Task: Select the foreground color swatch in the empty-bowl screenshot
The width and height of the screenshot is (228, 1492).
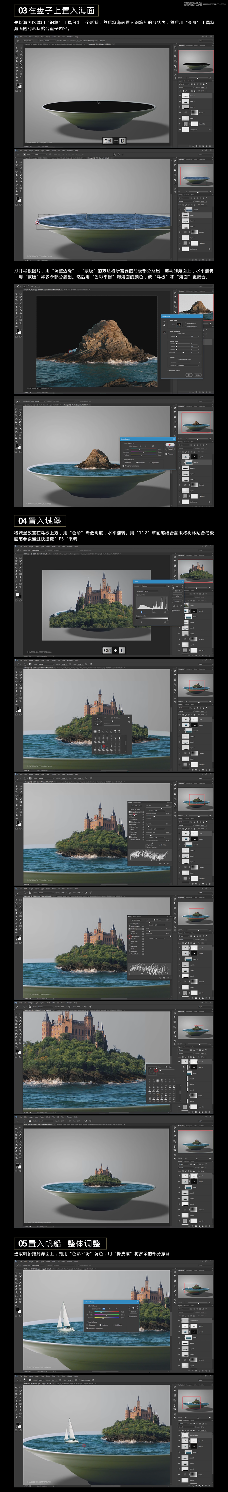Action: (18, 85)
